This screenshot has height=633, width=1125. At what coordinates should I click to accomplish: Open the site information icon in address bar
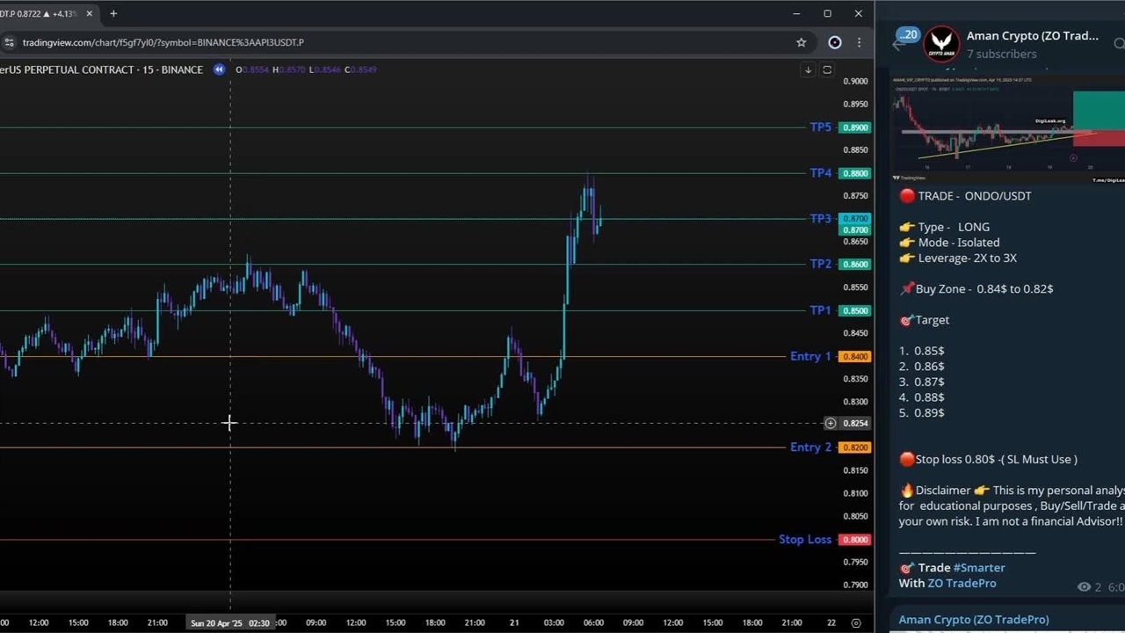9,42
